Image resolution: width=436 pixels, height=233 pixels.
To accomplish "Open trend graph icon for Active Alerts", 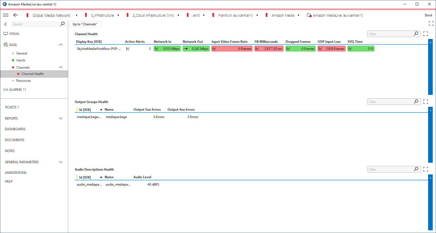I will 128,49.
